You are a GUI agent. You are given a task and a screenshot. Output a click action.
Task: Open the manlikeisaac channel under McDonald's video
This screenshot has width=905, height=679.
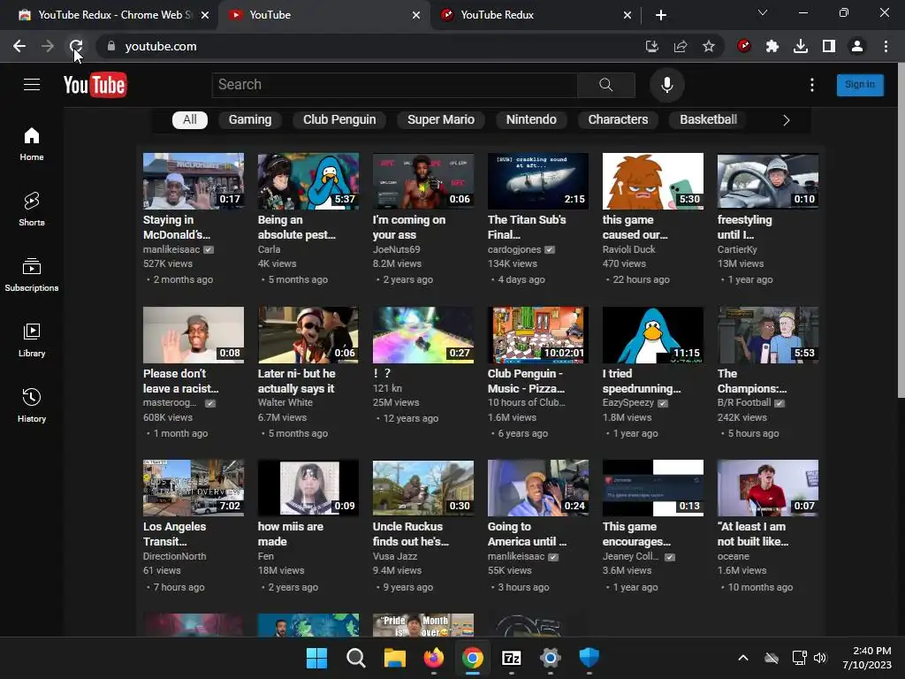pos(171,249)
